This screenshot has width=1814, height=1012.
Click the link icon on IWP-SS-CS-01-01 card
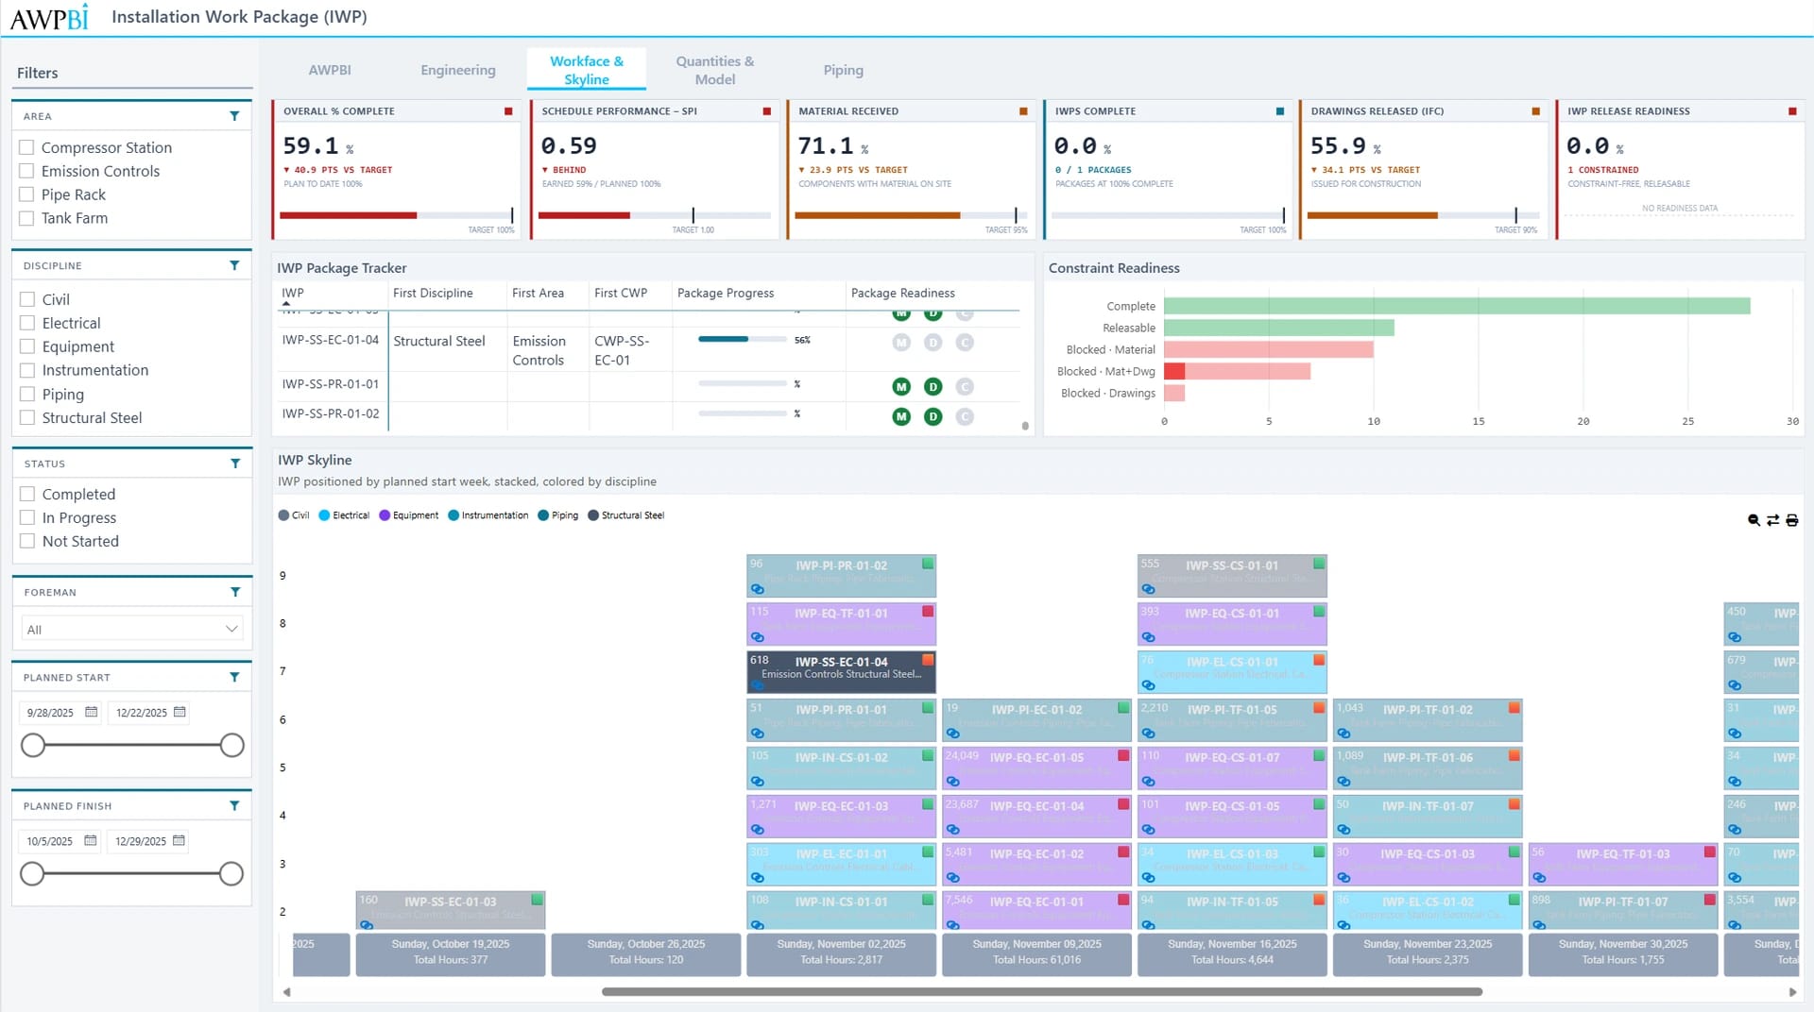coord(1148,589)
